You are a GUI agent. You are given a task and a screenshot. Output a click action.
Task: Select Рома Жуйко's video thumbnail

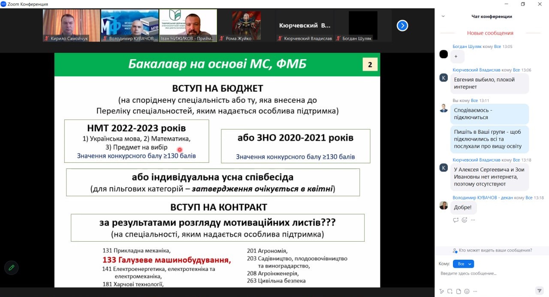(247, 26)
